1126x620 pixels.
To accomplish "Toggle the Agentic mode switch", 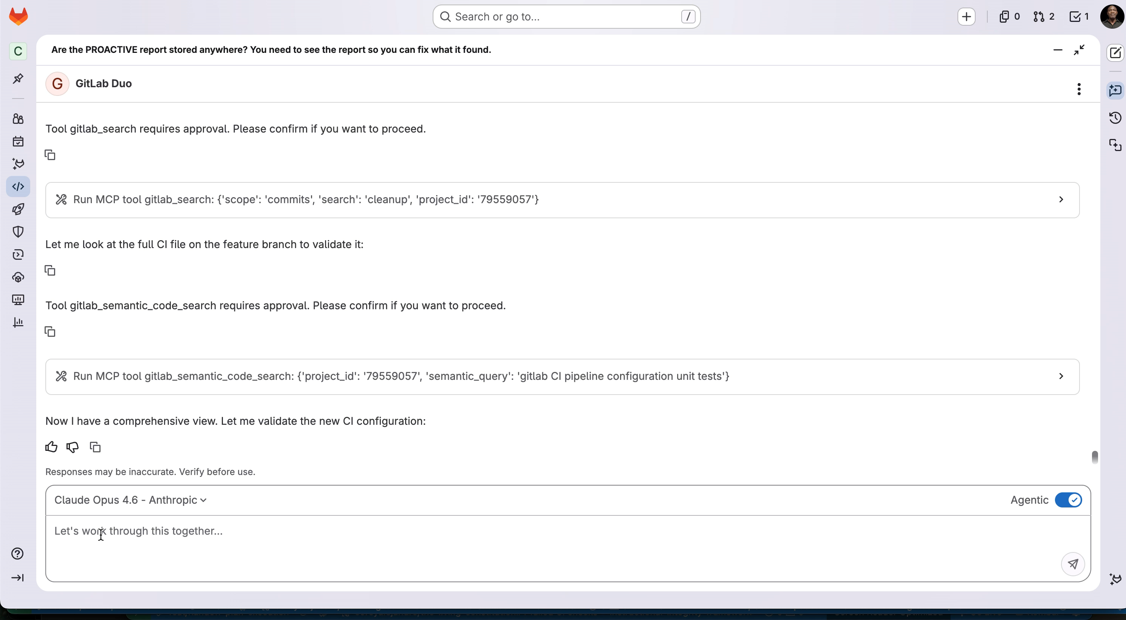I will (1068, 500).
